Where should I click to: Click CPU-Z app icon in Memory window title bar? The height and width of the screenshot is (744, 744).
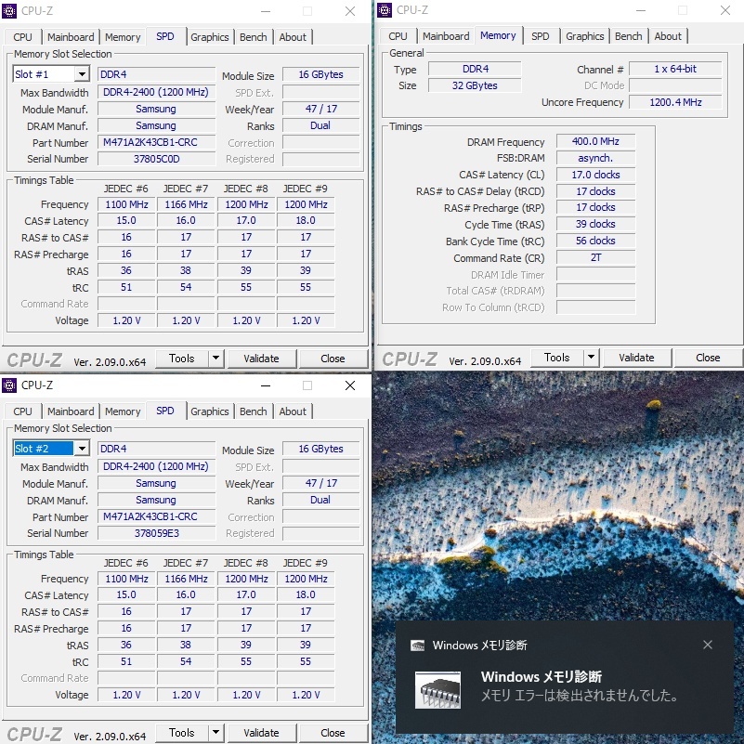pos(385,10)
